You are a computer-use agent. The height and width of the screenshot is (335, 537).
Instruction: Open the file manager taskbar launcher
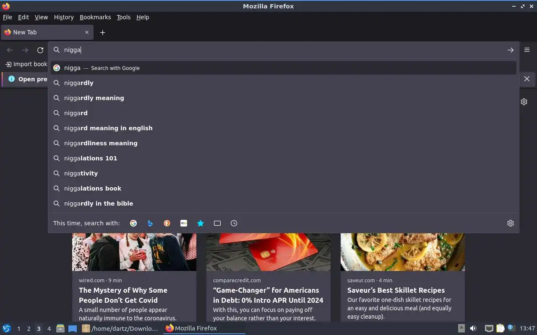point(60,328)
